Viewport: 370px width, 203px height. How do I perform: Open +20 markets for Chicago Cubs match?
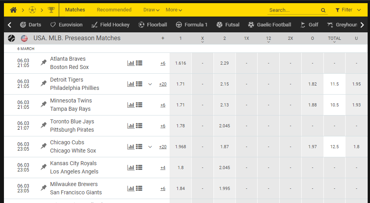tap(163, 147)
